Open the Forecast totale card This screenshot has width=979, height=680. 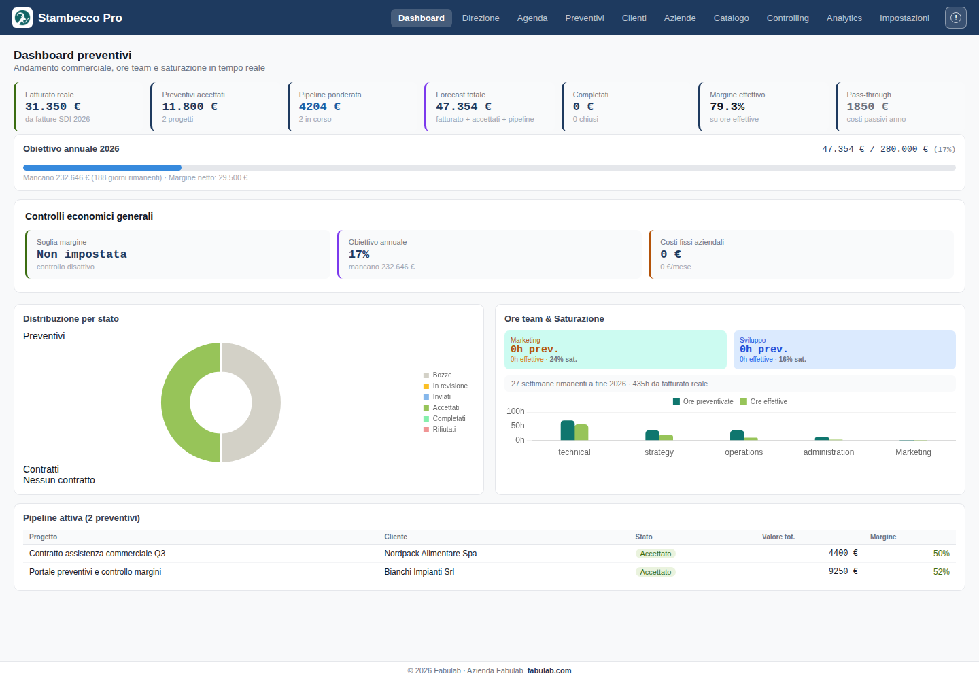pos(489,107)
